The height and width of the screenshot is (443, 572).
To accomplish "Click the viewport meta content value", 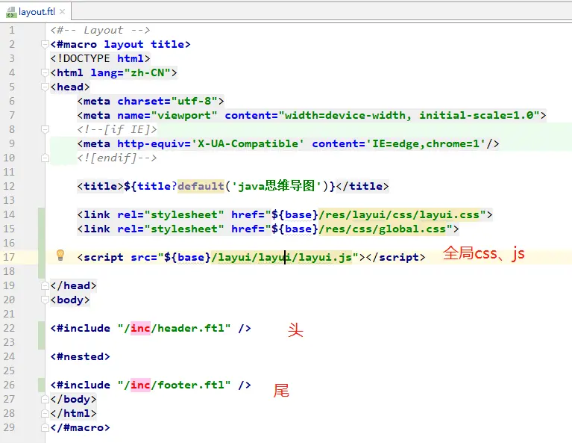I will coord(409,115).
